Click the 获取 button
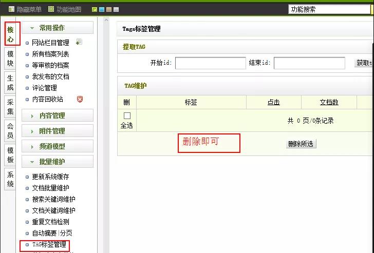This screenshot has width=374, height=253. tap(364, 63)
